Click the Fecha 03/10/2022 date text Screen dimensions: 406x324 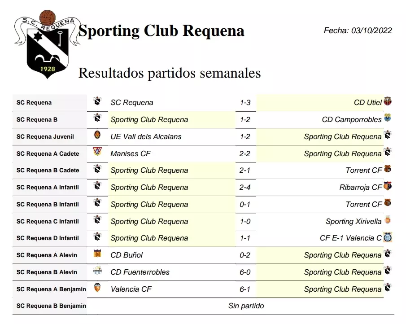(x=358, y=31)
